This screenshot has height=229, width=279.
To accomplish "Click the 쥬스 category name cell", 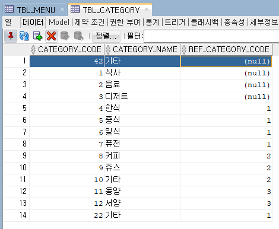I will (x=142, y=168).
